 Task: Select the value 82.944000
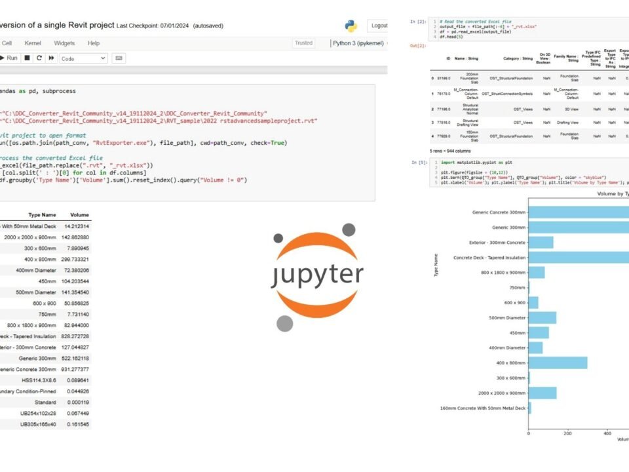[77, 326]
